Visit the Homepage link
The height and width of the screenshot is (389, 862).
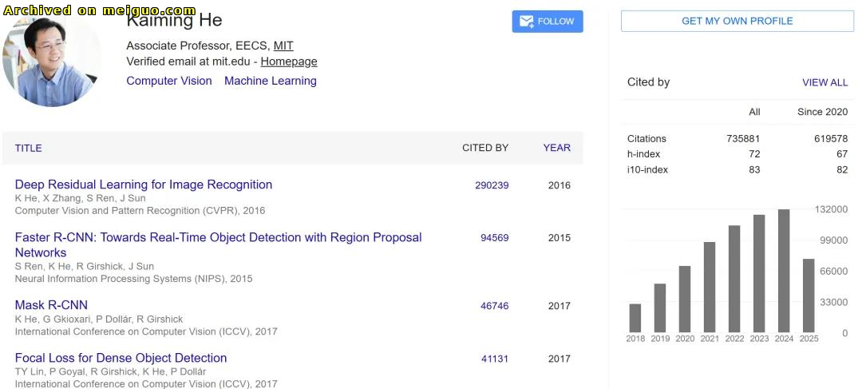pyautogui.click(x=289, y=62)
